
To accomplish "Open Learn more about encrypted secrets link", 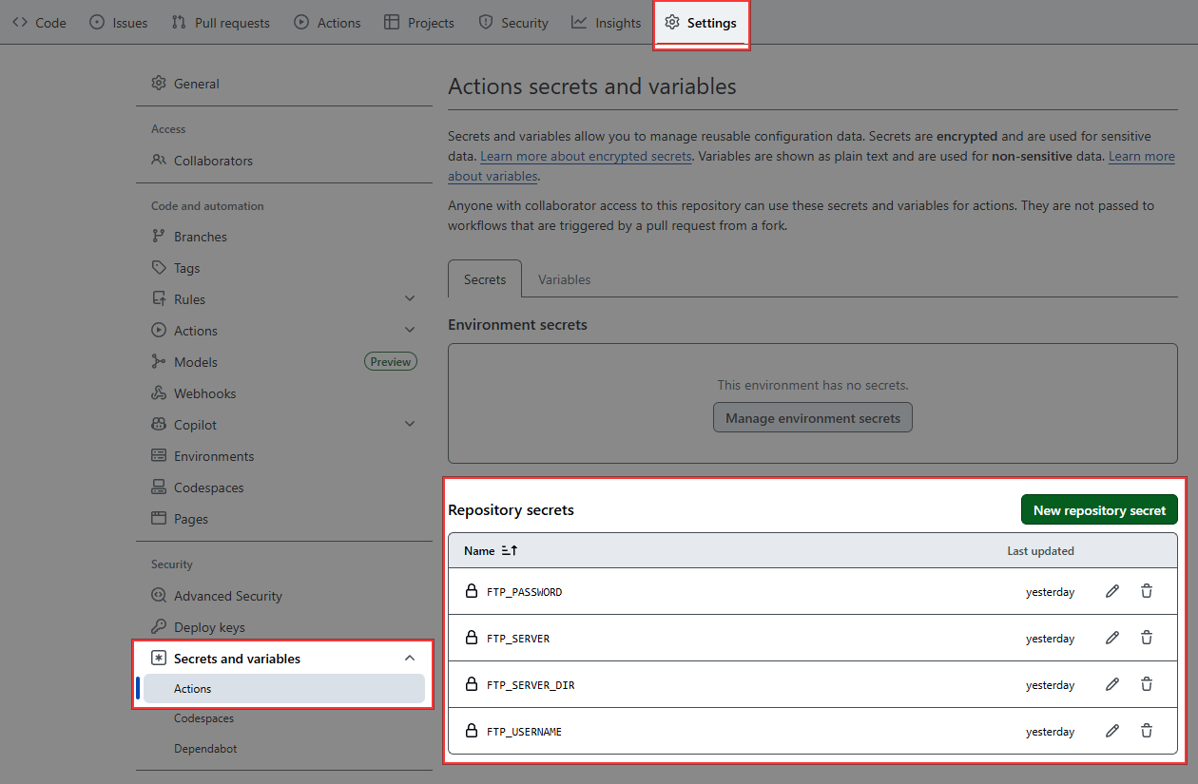I will point(586,157).
